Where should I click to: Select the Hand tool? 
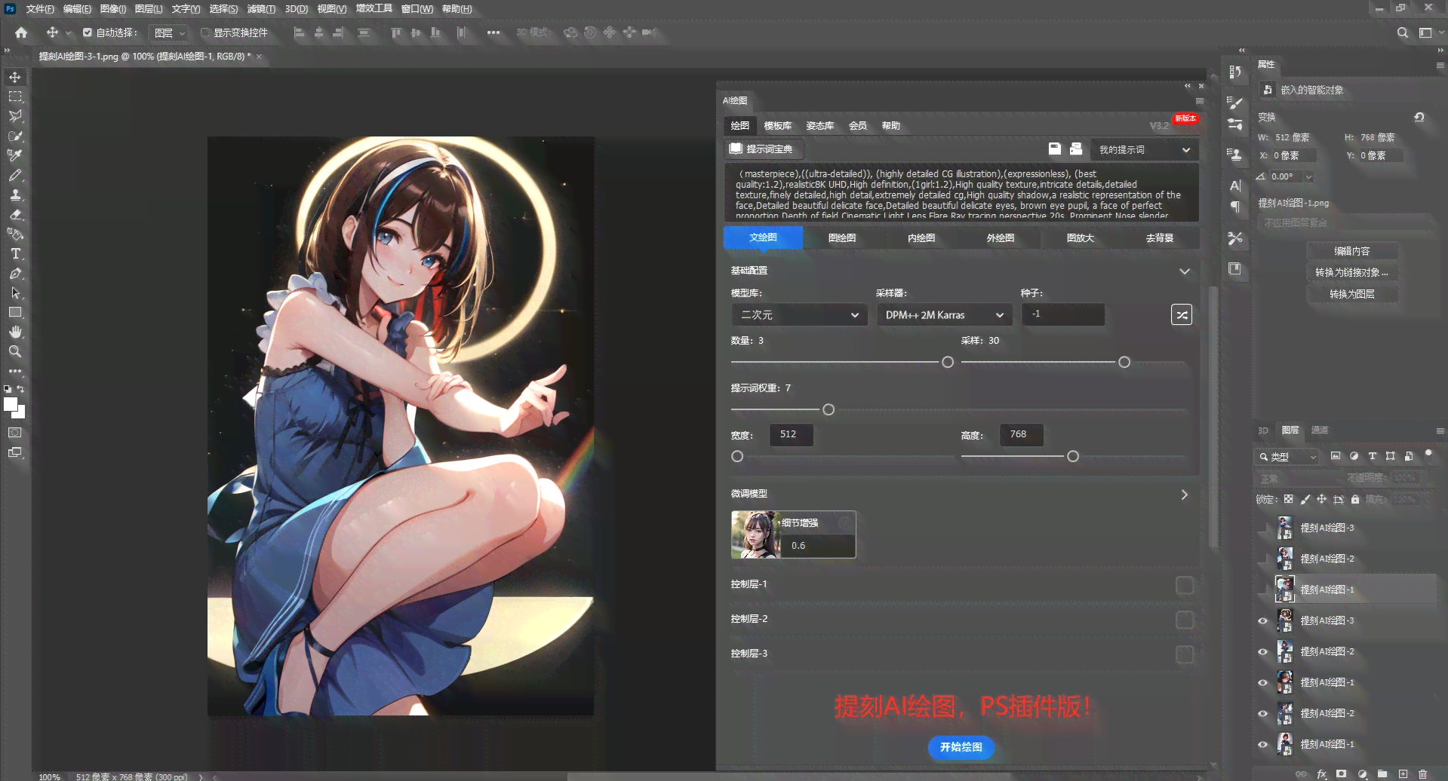(x=15, y=332)
